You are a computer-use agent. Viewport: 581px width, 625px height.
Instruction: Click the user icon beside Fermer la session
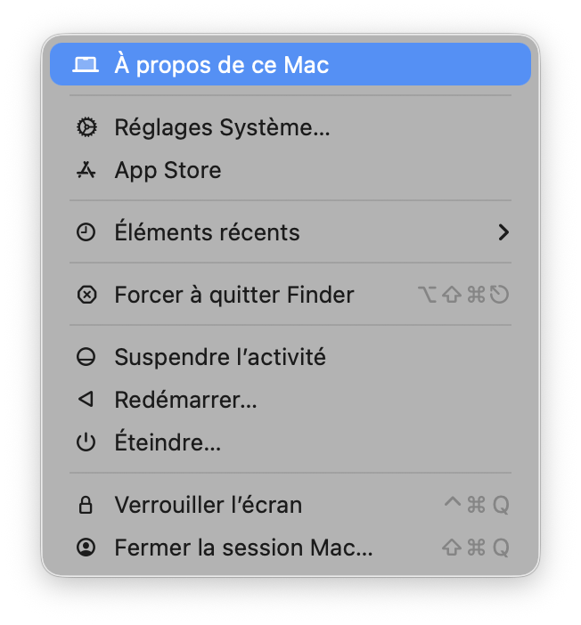[86, 548]
